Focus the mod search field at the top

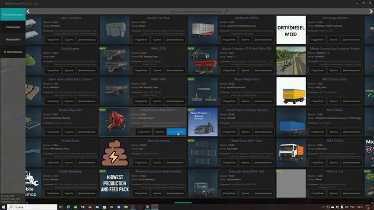coord(199,11)
